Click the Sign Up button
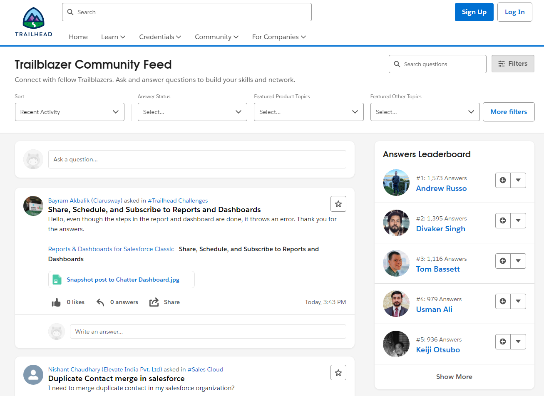The image size is (544, 396). coord(474,12)
